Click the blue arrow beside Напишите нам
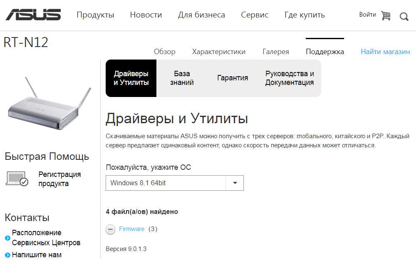This screenshot has width=416, height=261. point(7,255)
